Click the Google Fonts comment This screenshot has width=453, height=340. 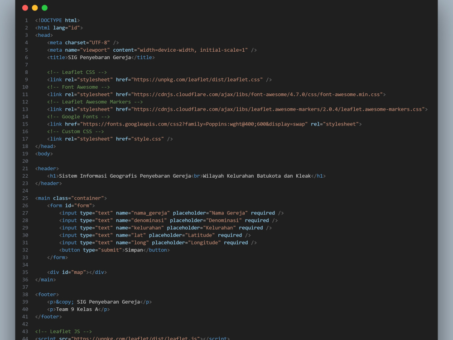tap(78, 117)
